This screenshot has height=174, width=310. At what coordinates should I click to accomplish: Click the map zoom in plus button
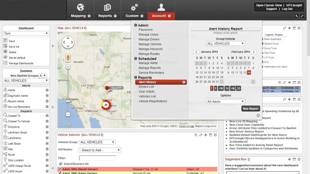tap(68, 67)
